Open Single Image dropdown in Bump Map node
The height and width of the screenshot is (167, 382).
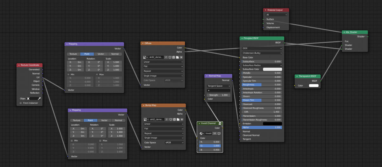[x=164, y=138]
